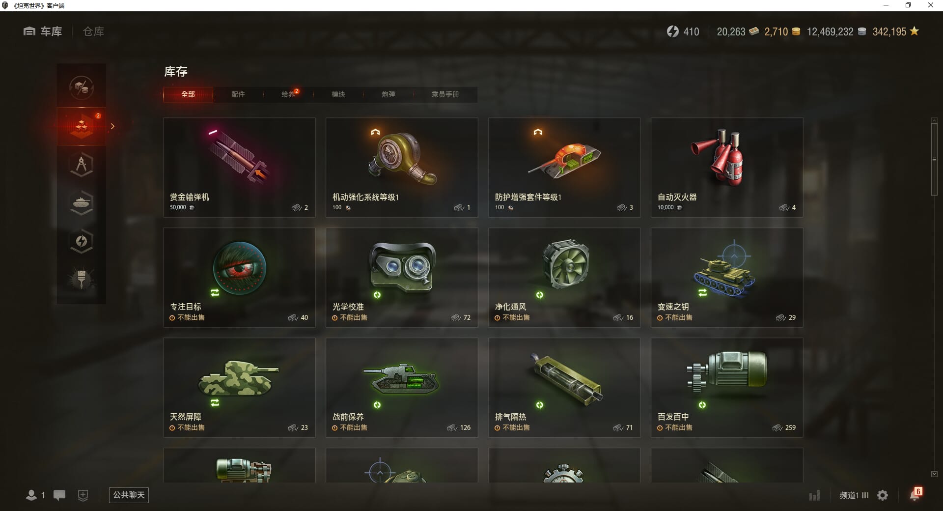Open the 频道1 channel selector

[x=854, y=495]
